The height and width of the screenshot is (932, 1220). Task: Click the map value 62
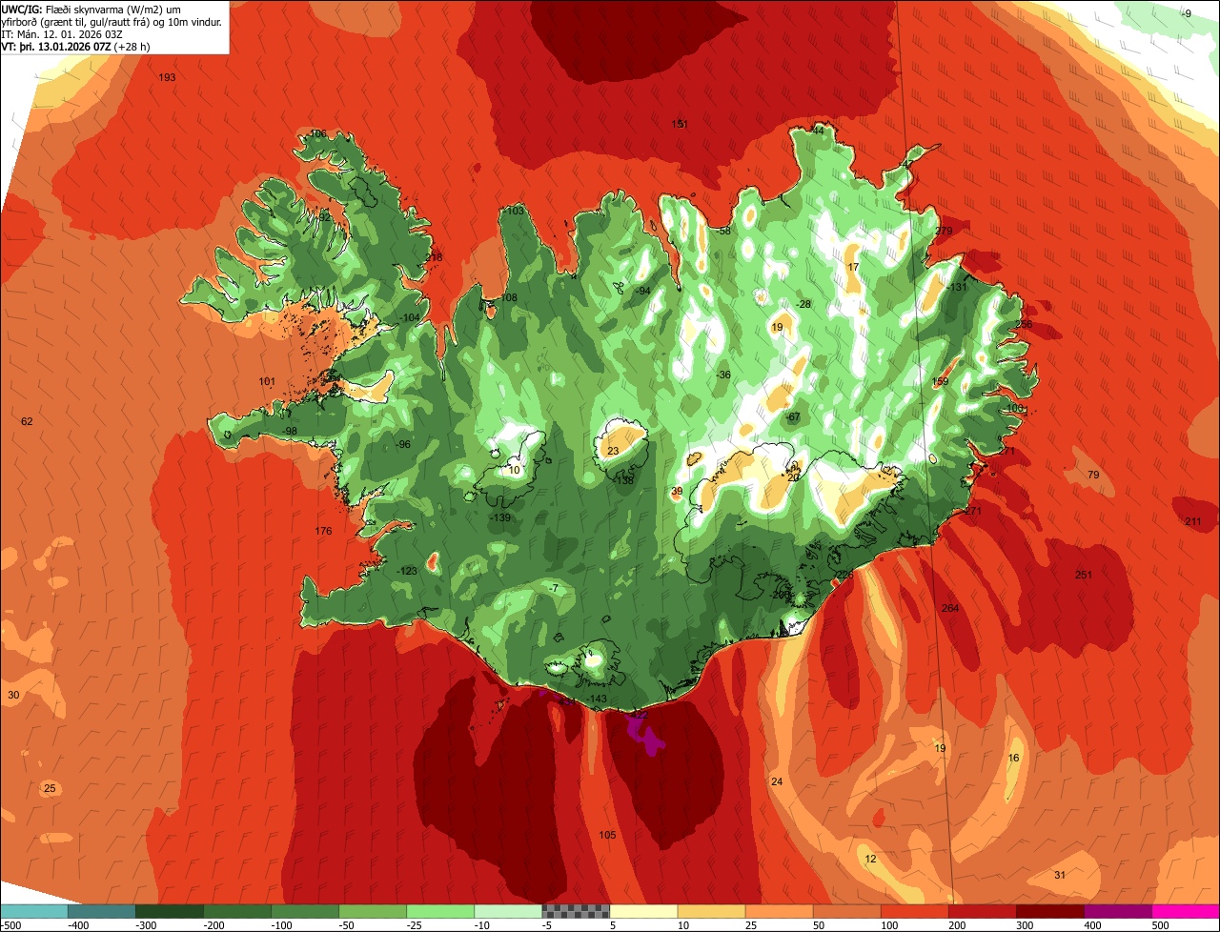[27, 421]
